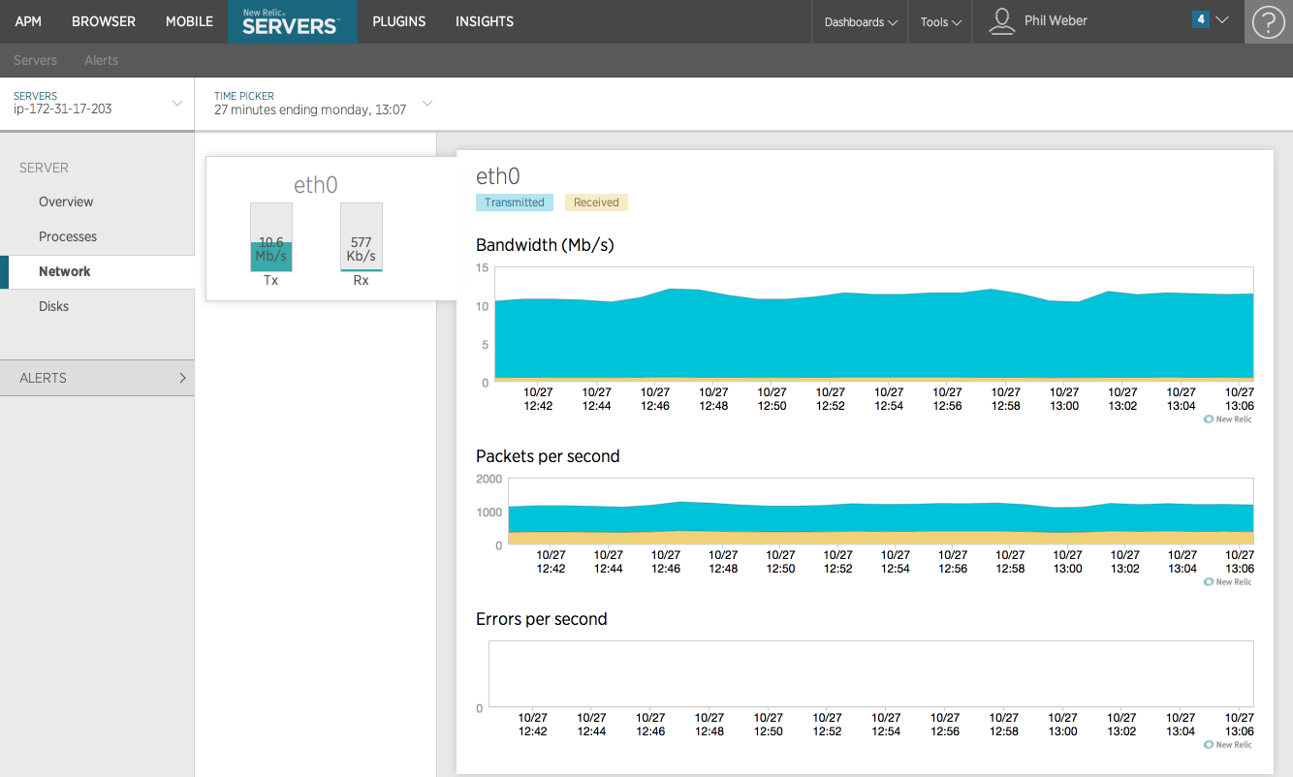The height and width of the screenshot is (777, 1293).
Task: Open the notifications badge showing 4
Action: pyautogui.click(x=1200, y=19)
